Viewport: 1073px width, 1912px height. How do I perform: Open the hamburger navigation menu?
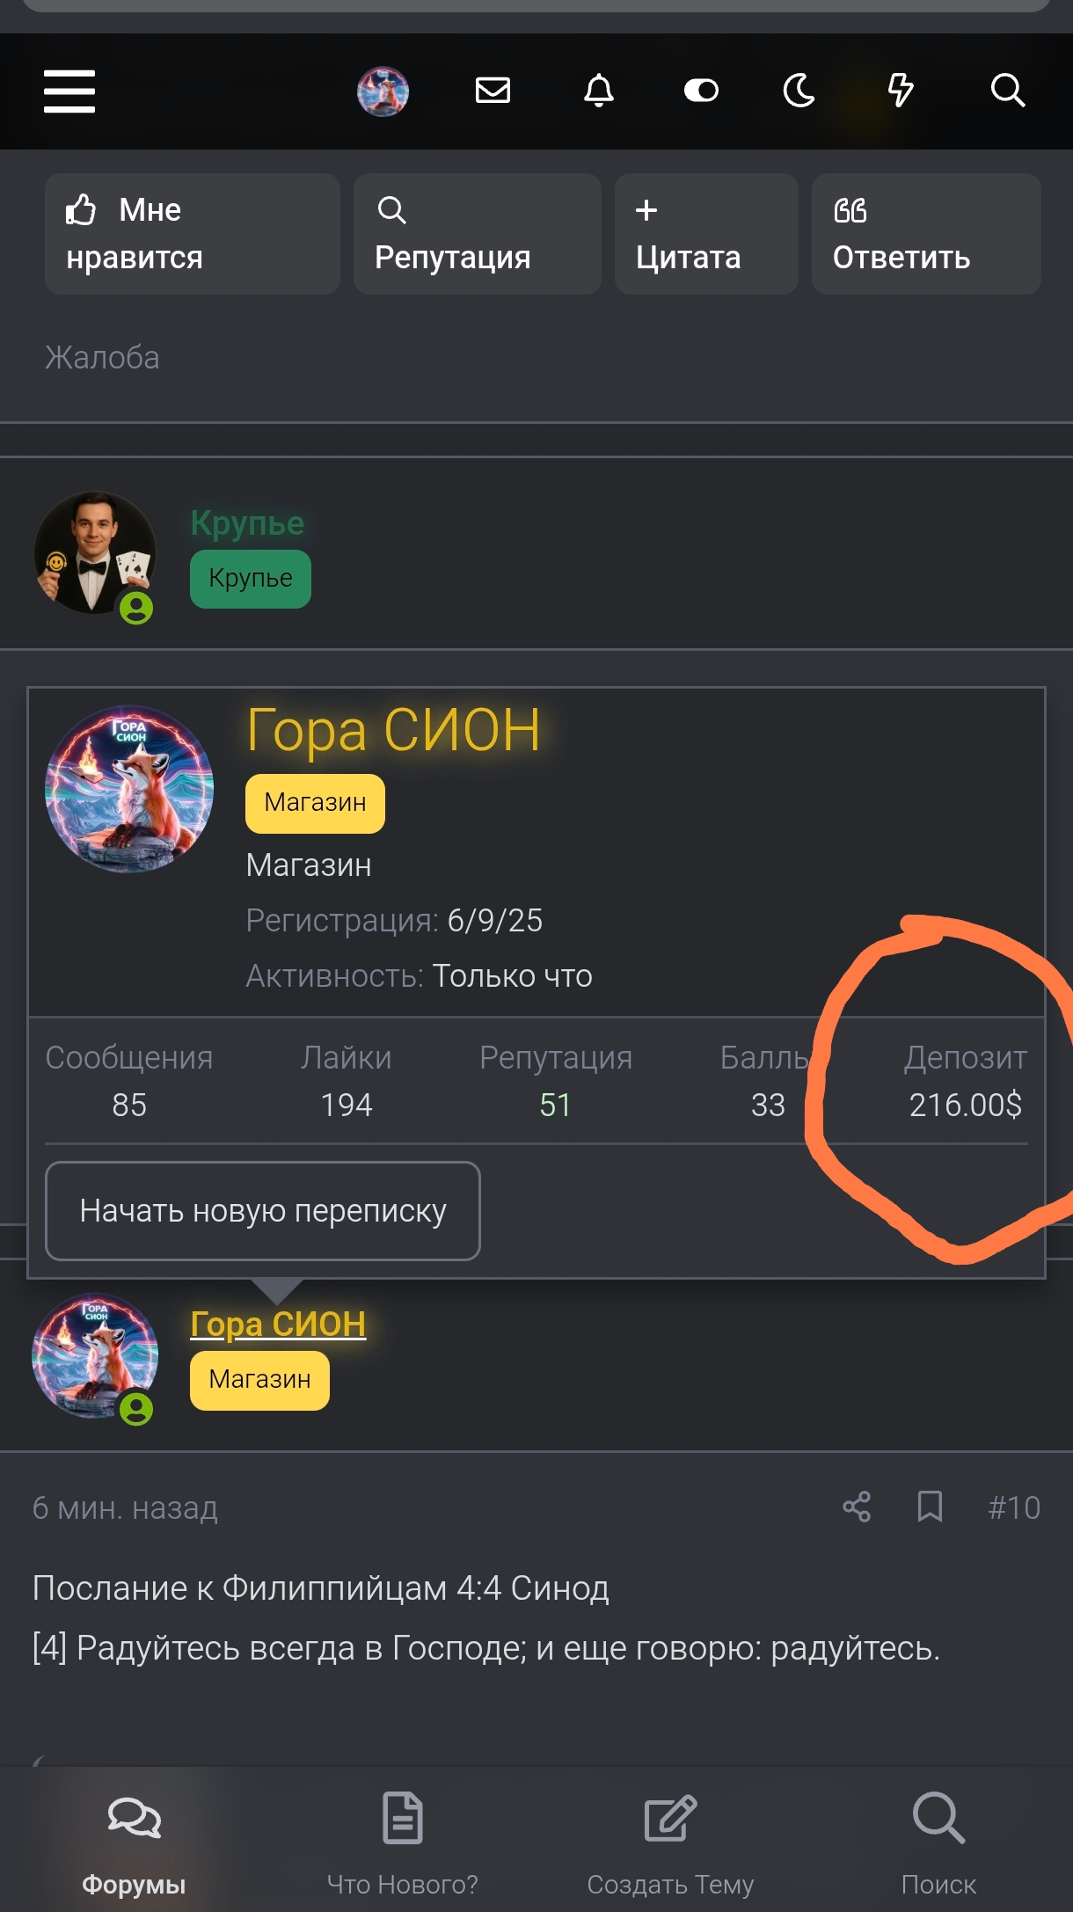69,91
